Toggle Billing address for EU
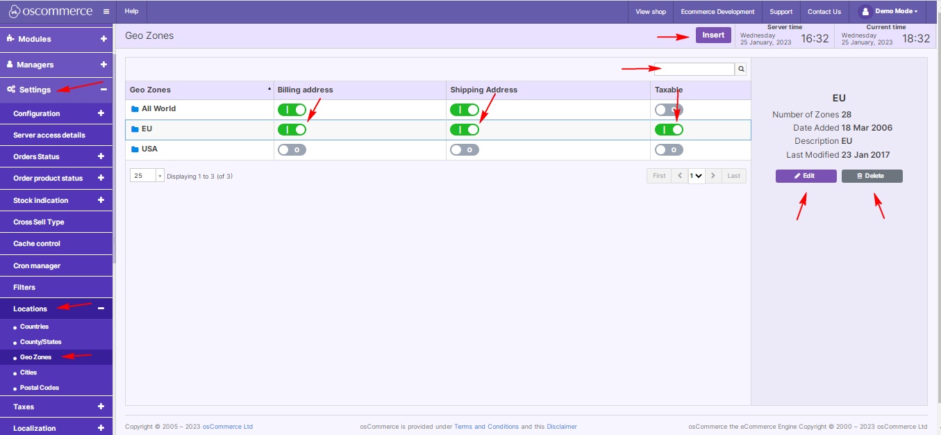This screenshot has height=435, width=941. (292, 129)
